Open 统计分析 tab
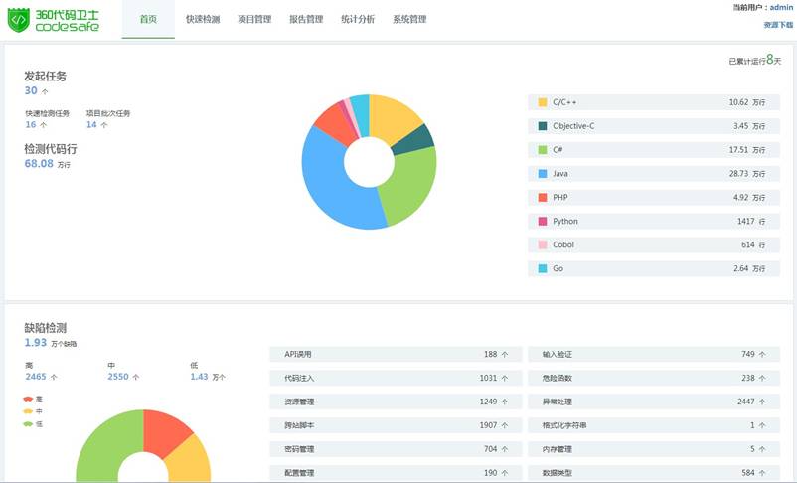 coord(358,19)
